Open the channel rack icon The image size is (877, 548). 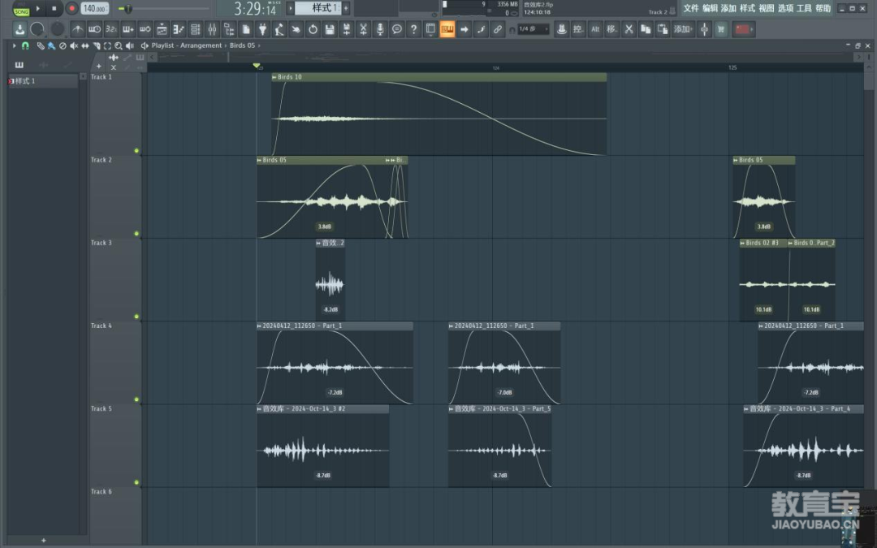tap(195, 29)
